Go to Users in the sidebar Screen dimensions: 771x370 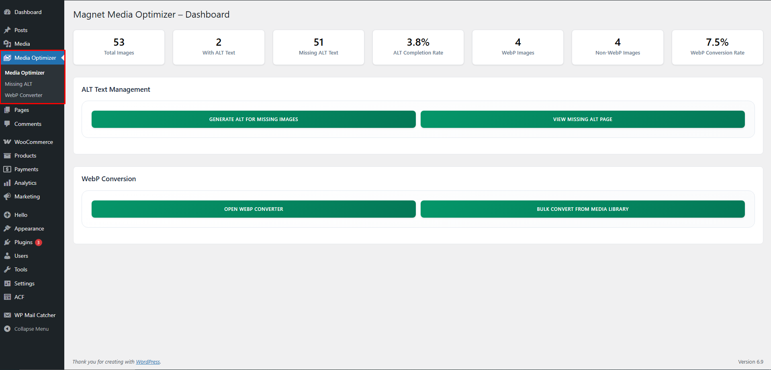32,256
